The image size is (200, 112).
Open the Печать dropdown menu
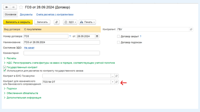click(87, 22)
